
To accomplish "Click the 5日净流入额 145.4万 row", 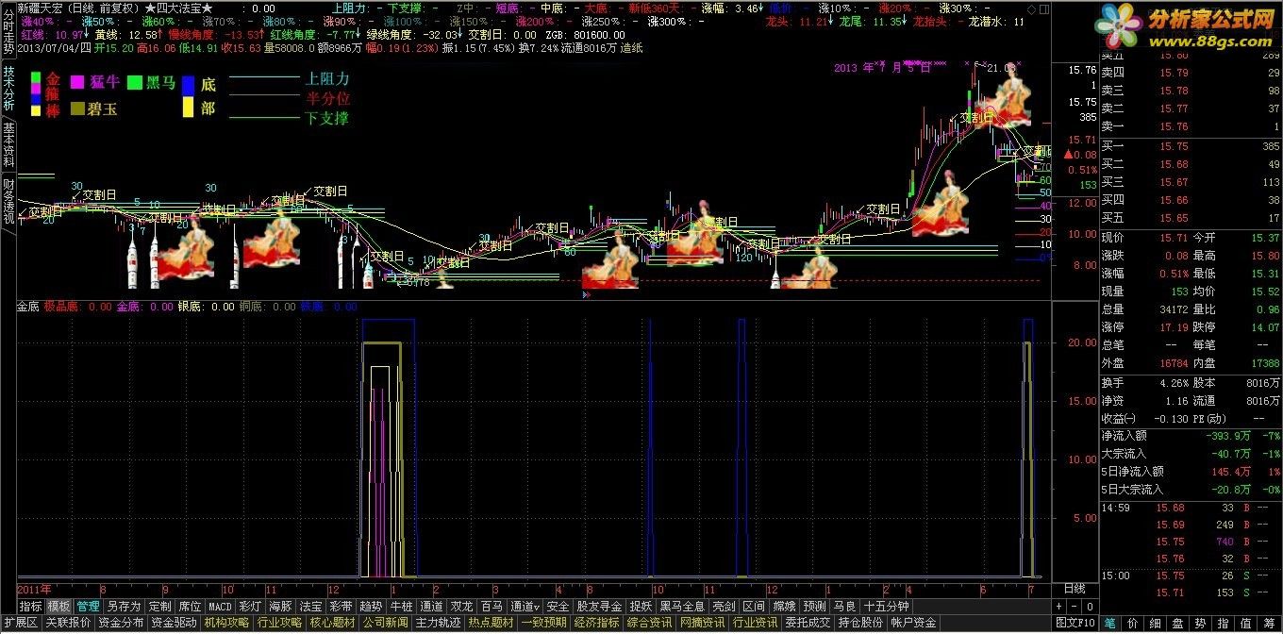I will [1191, 472].
